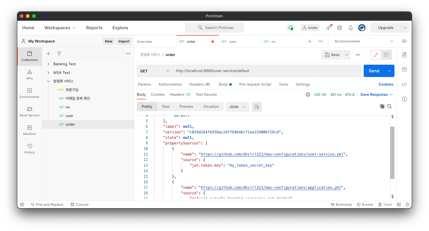
Task: Open the tab options three-dot menu
Action: coord(321,41)
